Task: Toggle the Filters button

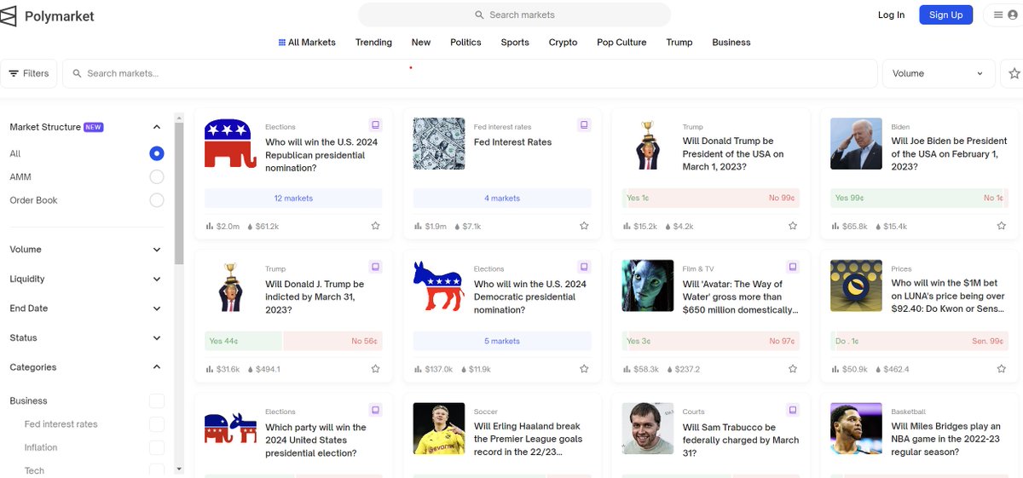Action: [29, 73]
